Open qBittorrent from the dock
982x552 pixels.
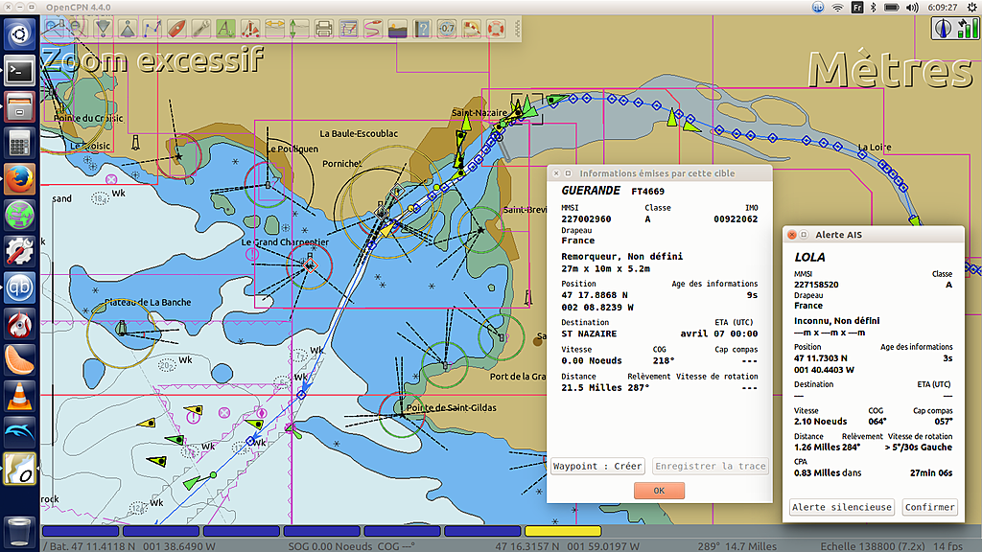(19, 287)
